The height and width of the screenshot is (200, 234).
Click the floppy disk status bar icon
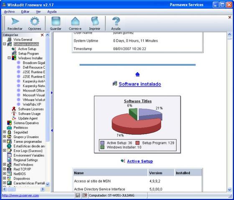click(78, 195)
